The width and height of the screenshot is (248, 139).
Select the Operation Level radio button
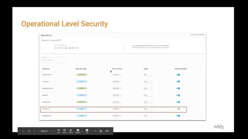click(x=66, y=48)
